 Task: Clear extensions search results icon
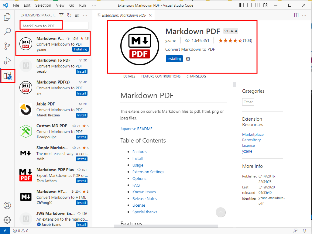pos(77,15)
